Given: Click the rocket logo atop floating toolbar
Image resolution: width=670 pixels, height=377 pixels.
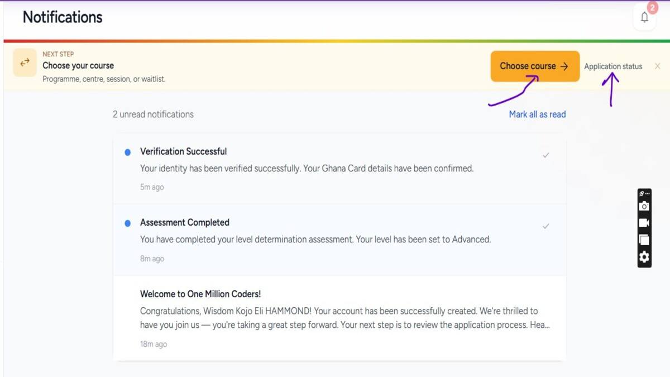Looking at the screenshot, I should pos(643,193).
